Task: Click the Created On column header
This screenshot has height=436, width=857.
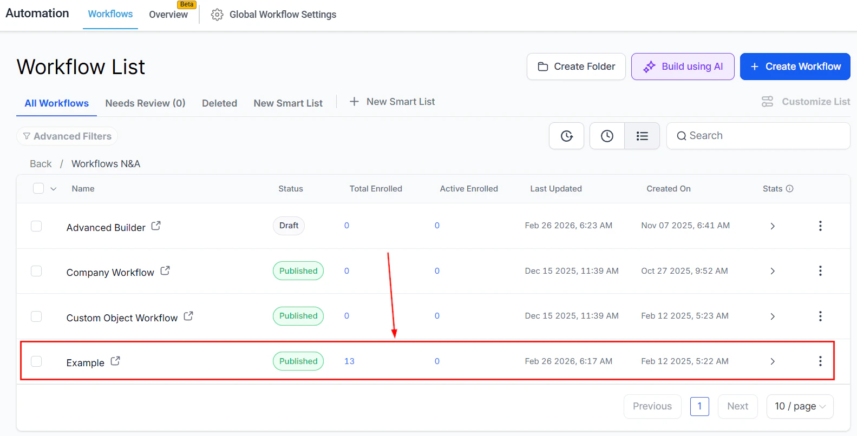Action: 669,189
